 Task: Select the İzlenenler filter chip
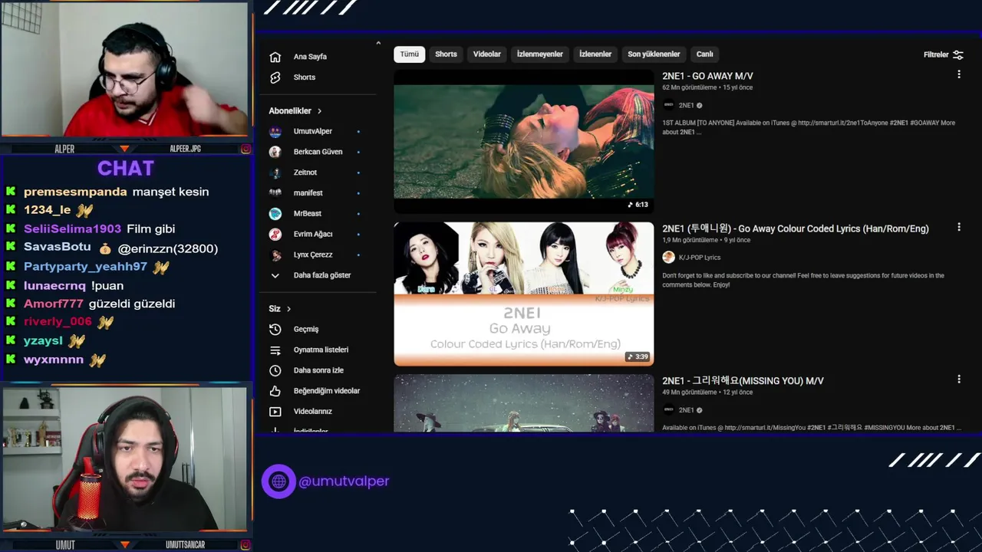click(595, 54)
